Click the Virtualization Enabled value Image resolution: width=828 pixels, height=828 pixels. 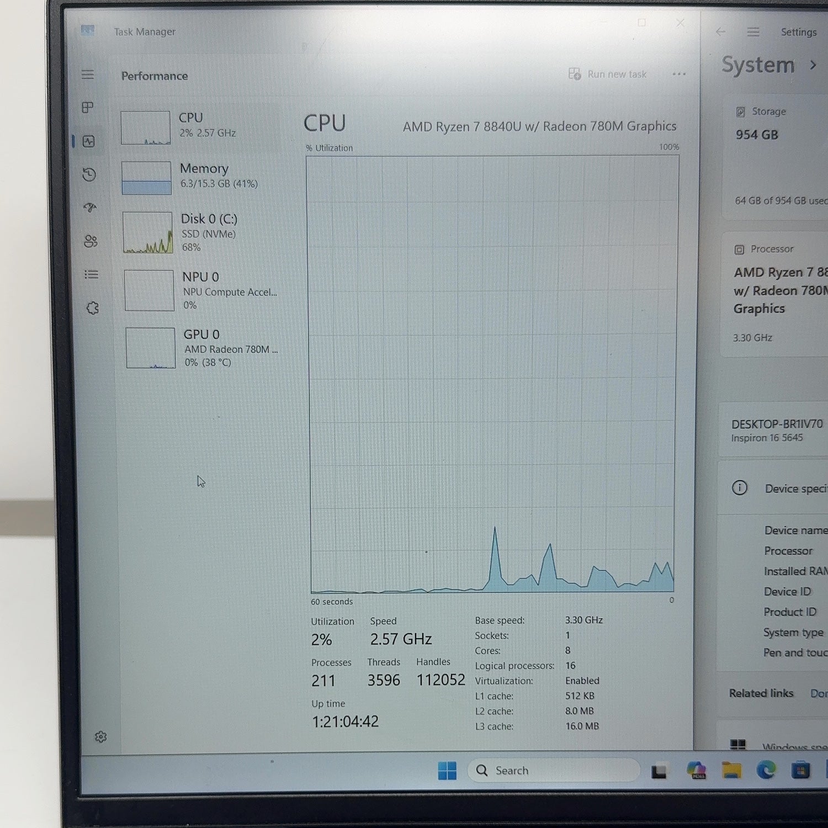tap(582, 681)
